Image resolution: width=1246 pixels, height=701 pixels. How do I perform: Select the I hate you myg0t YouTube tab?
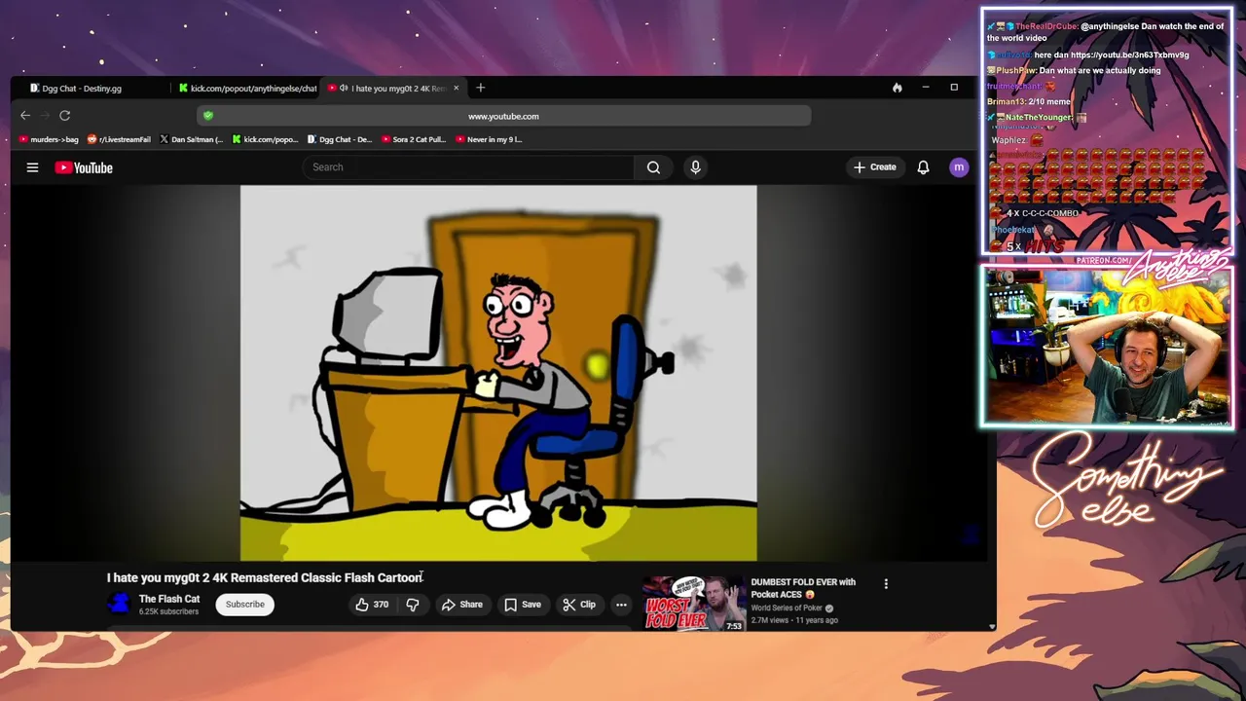click(x=394, y=88)
